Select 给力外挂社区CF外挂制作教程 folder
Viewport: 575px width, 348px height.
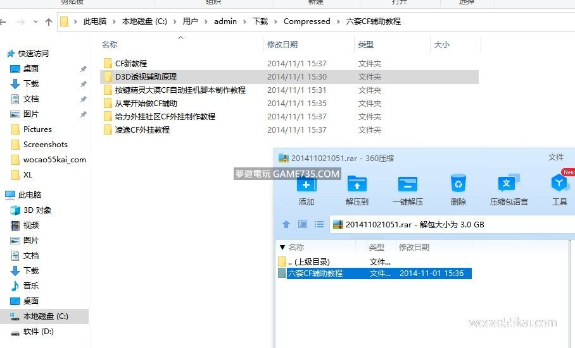point(165,117)
